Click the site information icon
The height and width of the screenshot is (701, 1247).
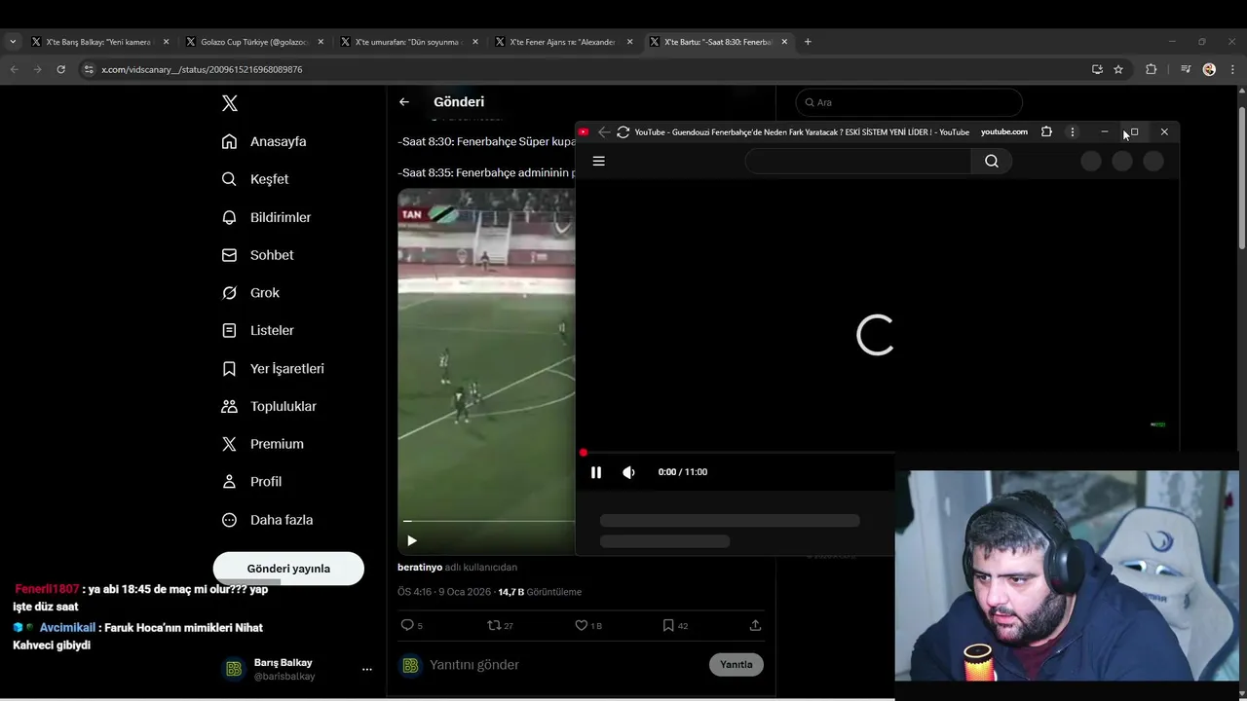89,69
